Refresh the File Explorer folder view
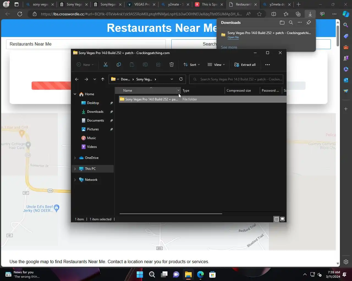The width and height of the screenshot is (352, 281). (181, 79)
